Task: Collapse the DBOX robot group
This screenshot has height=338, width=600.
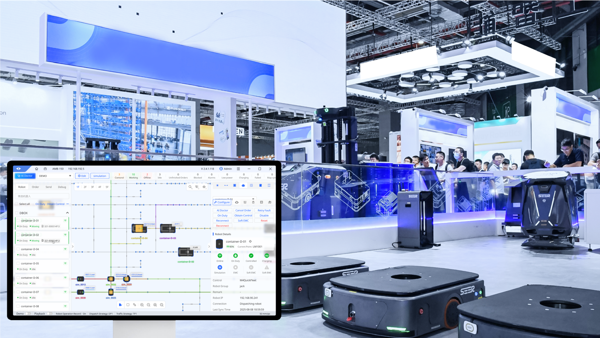Action: [67, 213]
